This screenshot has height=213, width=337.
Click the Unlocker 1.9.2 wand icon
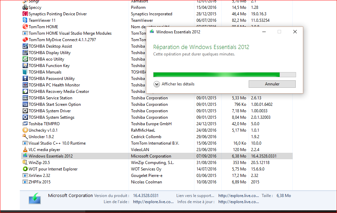(25, 137)
